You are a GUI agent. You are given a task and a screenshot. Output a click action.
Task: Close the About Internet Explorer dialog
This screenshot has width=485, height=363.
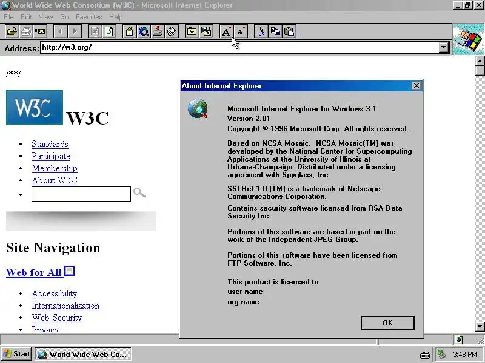pyautogui.click(x=416, y=86)
